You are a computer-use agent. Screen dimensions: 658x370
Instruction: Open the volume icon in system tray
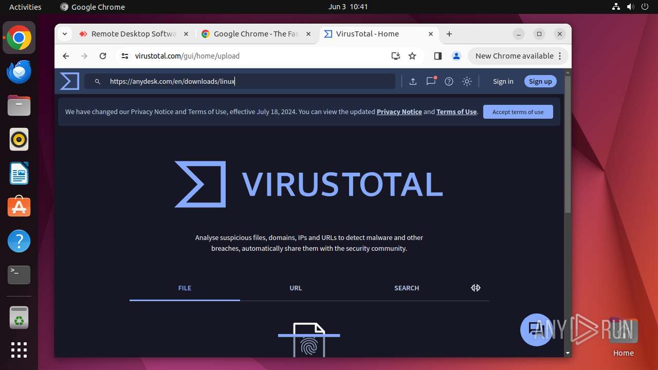tap(630, 7)
